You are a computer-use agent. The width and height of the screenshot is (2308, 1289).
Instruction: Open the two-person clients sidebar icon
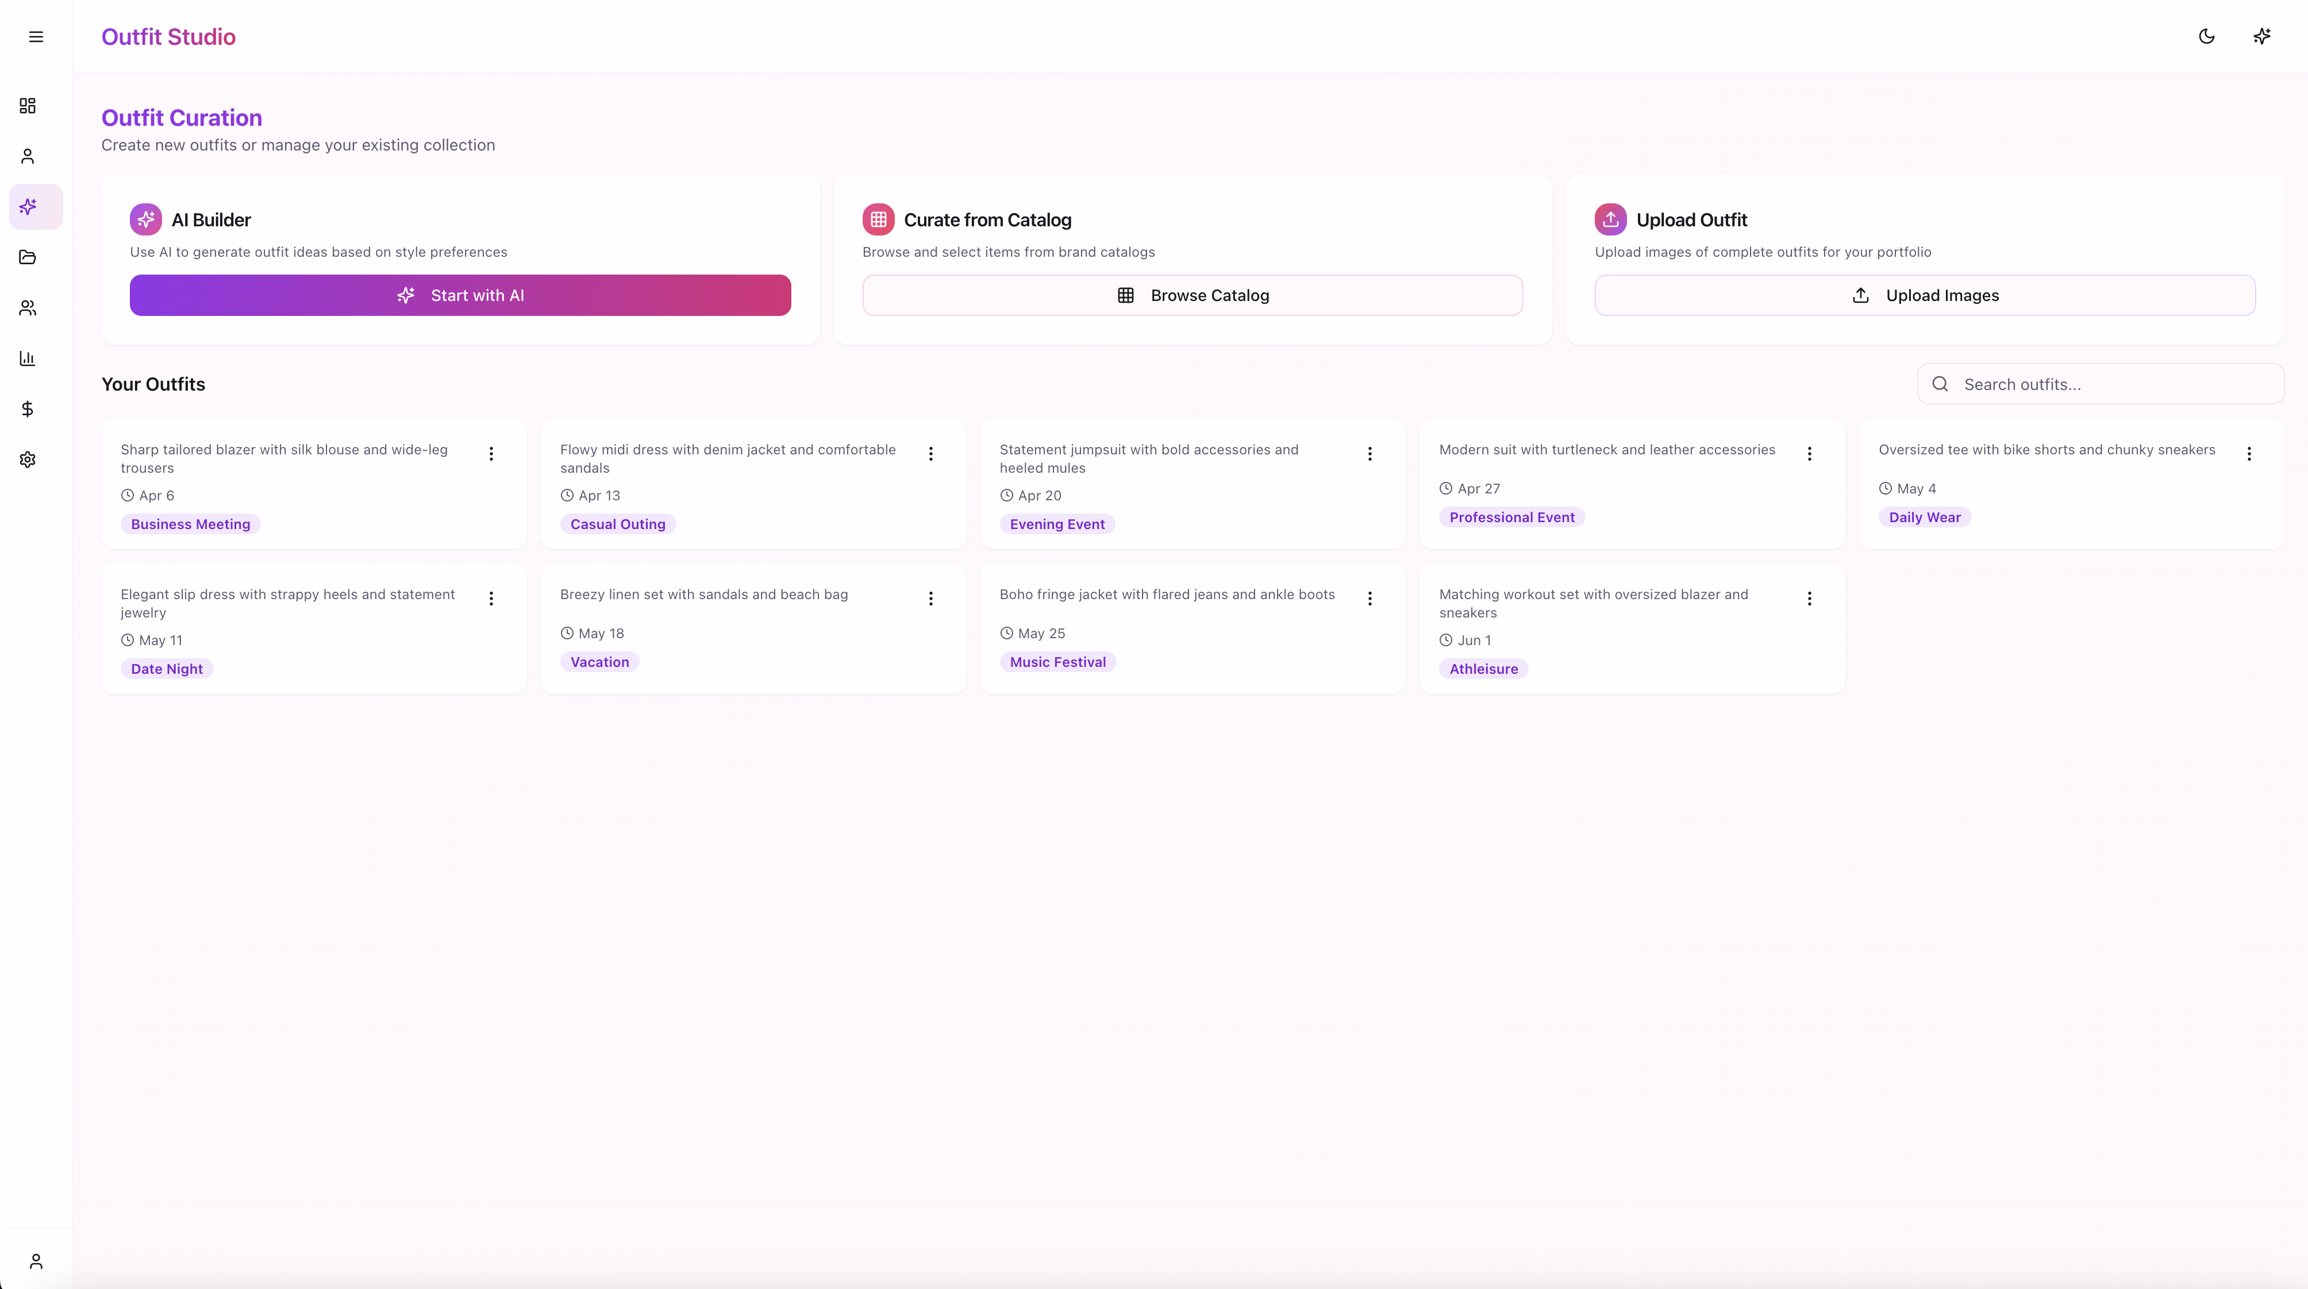28,308
